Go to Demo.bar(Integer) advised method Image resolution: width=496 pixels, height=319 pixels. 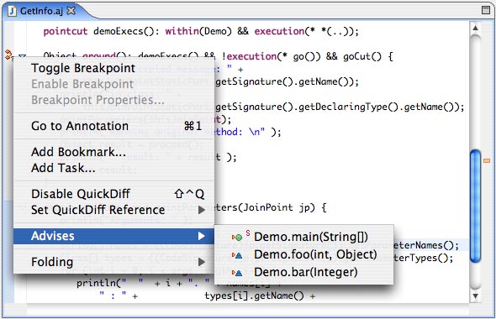(305, 272)
